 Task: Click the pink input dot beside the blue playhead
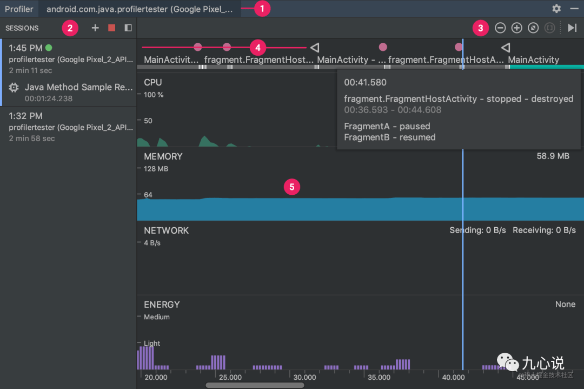click(x=459, y=47)
